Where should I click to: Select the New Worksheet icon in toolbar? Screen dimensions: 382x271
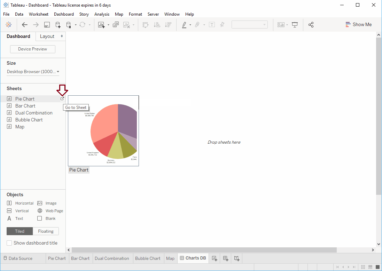point(102,25)
